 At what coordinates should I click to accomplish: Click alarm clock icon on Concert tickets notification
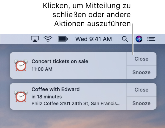point(21,65)
